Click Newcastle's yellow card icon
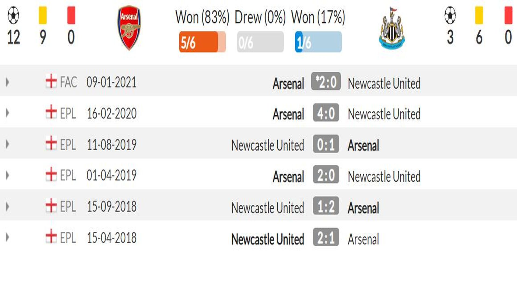Image resolution: width=517 pixels, height=291 pixels. coord(479,15)
